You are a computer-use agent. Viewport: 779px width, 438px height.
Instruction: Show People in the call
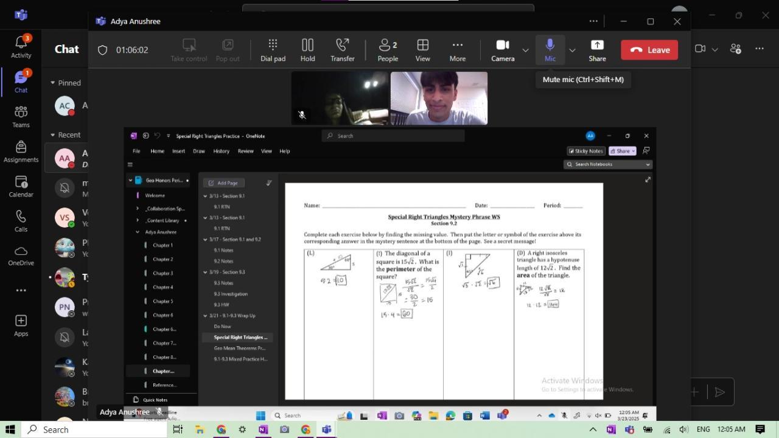click(x=388, y=50)
